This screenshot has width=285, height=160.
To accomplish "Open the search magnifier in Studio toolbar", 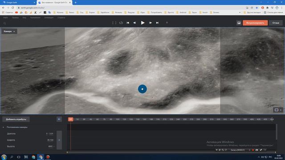I will pyautogui.click(x=5, y=23).
